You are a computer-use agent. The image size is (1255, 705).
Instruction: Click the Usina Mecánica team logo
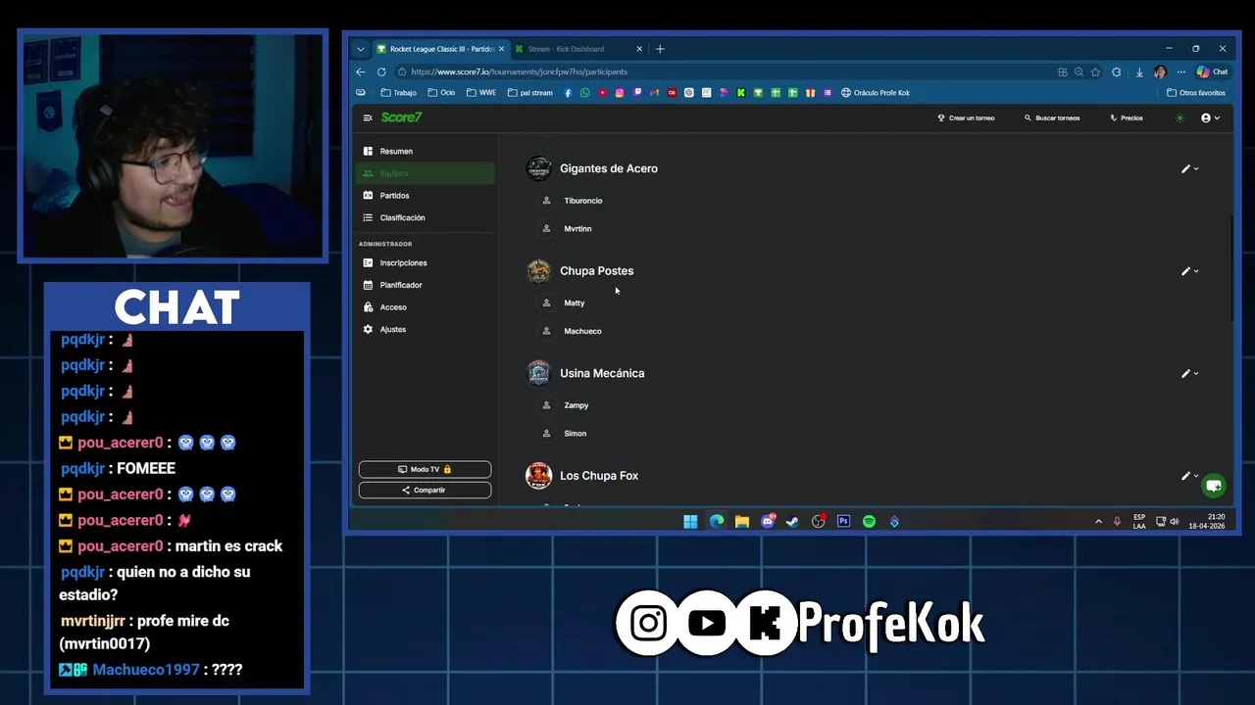coord(538,373)
